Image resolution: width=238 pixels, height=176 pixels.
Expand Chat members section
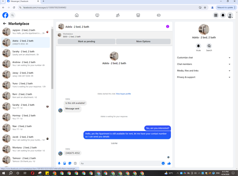pyautogui.click(x=204, y=64)
